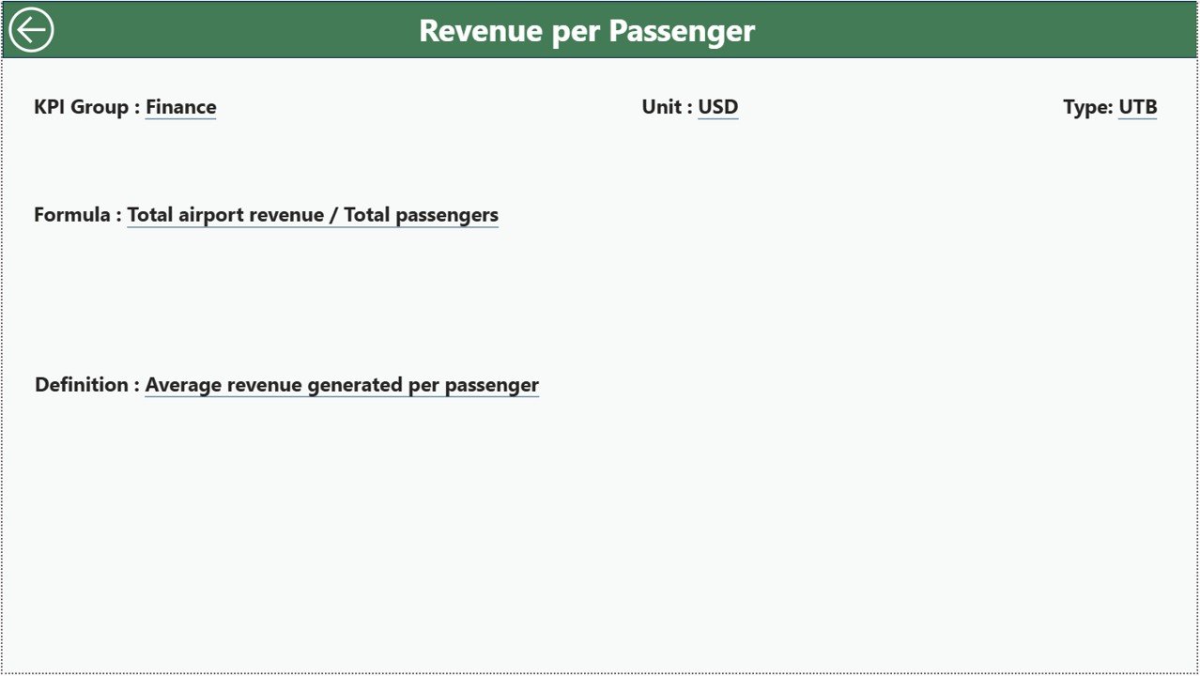Click the word Revenue in the page title

point(480,31)
